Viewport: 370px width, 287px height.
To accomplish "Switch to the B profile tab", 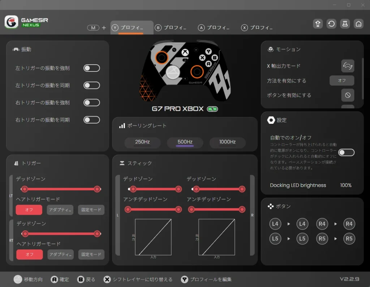I will click(x=171, y=28).
